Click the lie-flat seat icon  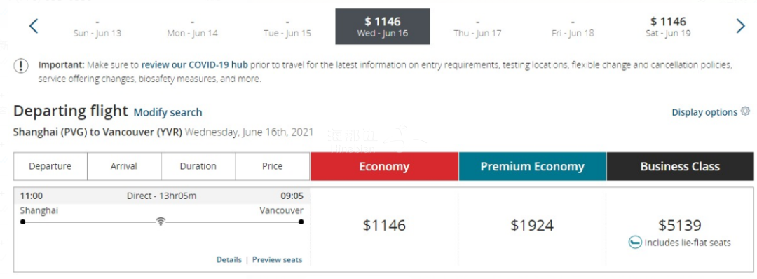point(635,243)
